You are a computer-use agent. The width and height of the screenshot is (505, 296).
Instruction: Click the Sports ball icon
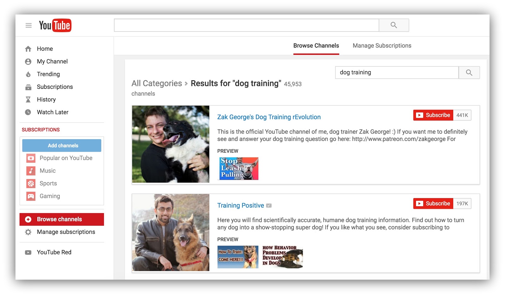point(31,183)
